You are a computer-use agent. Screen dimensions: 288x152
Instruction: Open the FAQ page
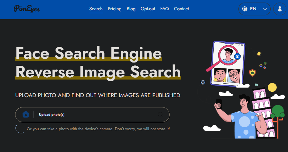click(164, 9)
